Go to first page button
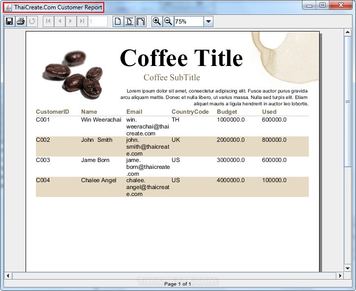 (x=48, y=21)
